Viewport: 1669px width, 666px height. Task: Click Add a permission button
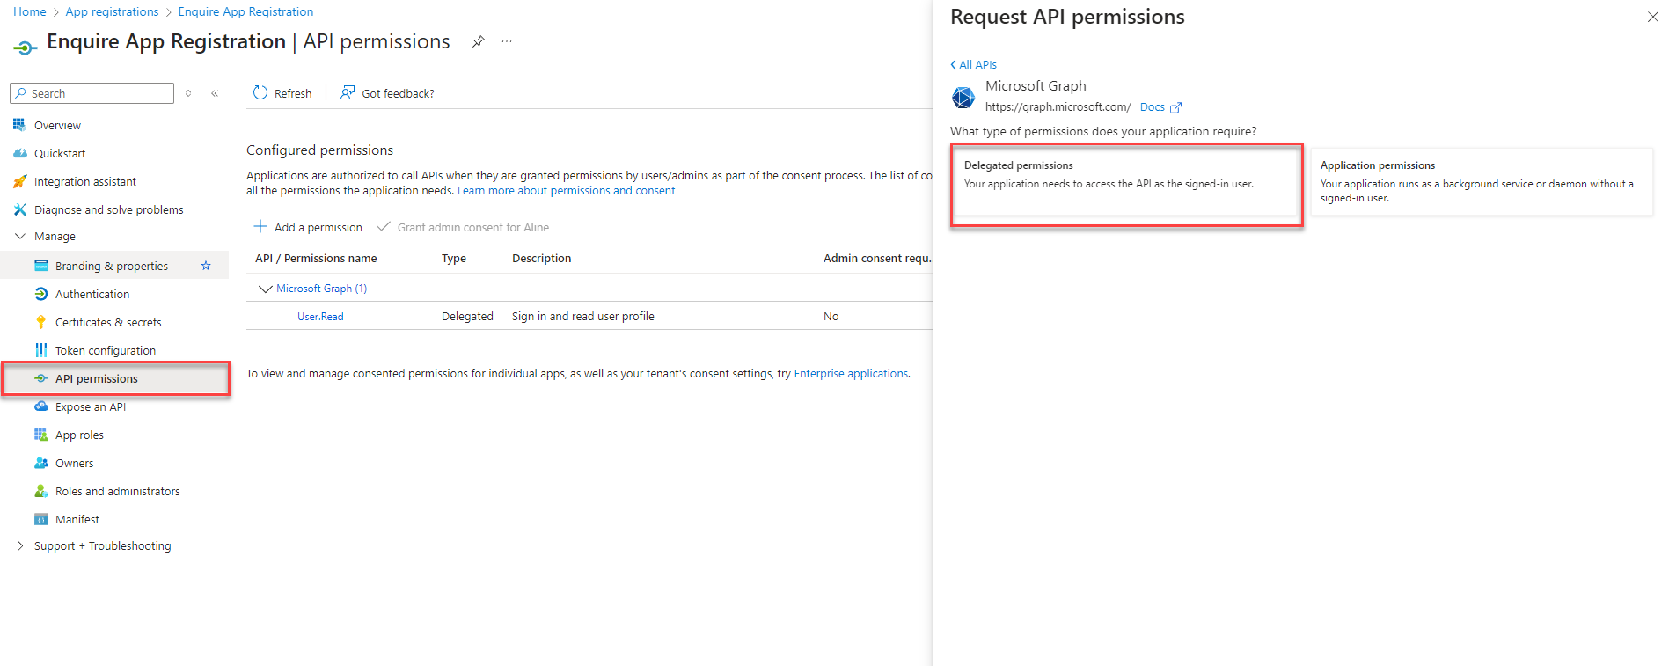pos(308,227)
